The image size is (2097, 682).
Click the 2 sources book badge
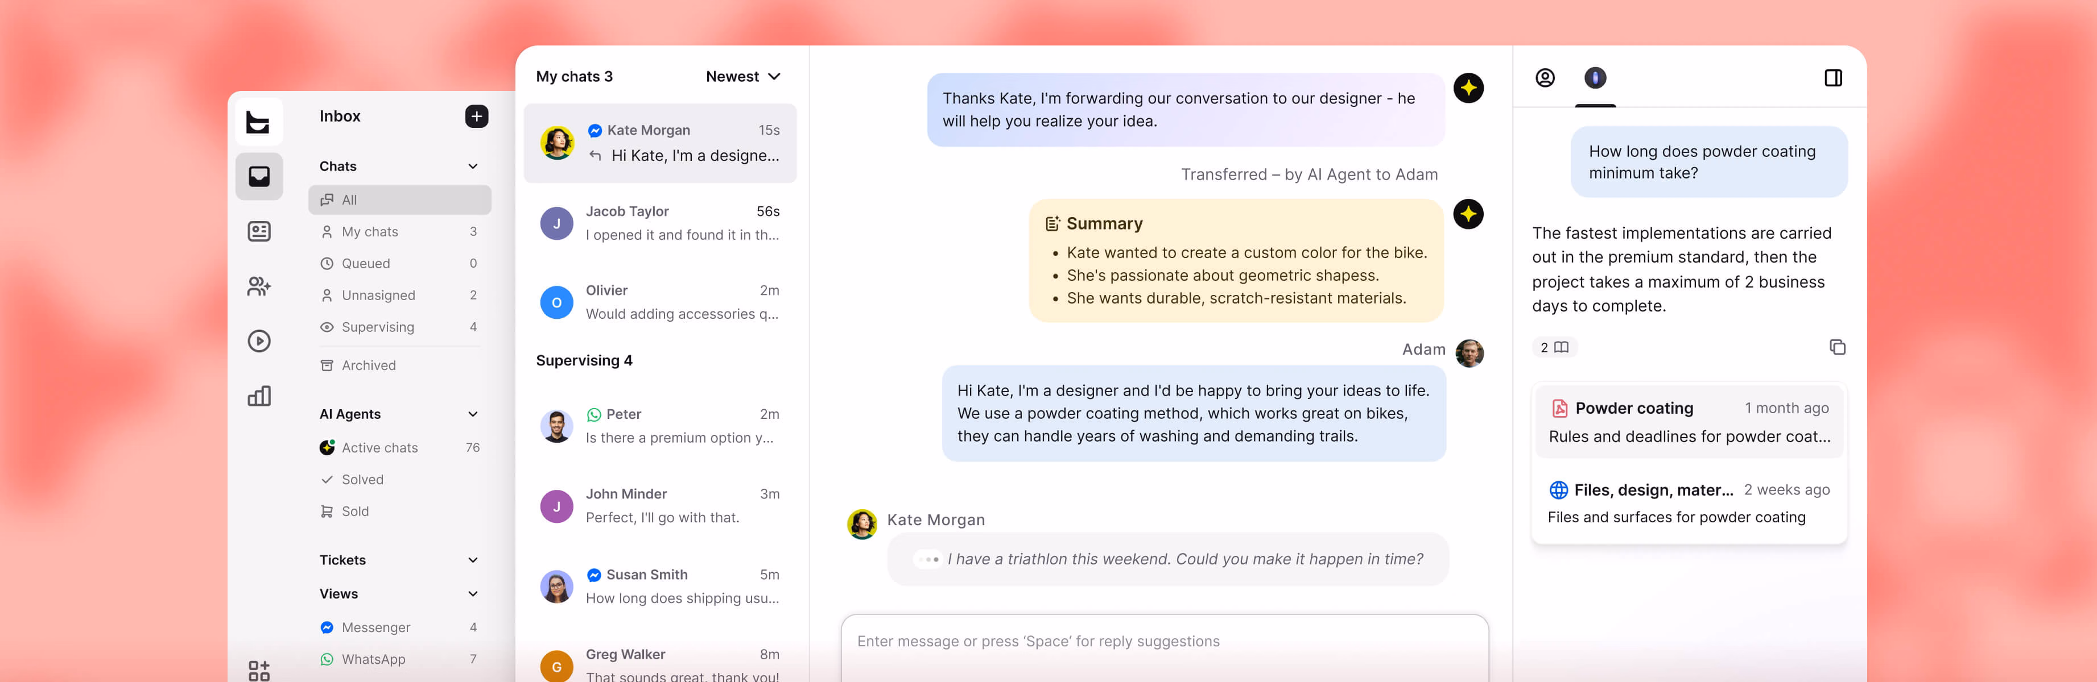1554,347
